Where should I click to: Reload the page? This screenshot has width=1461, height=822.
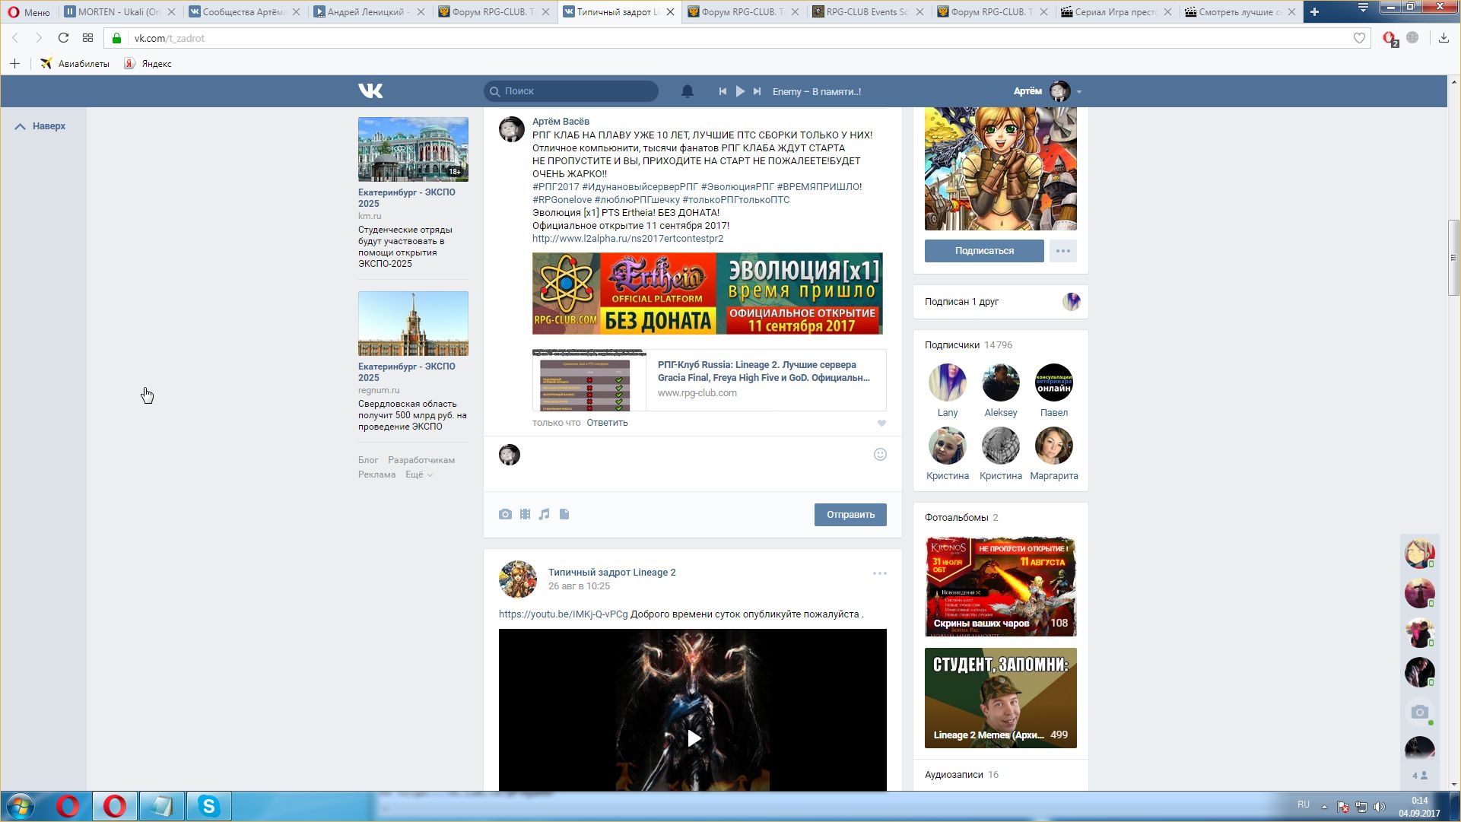pyautogui.click(x=63, y=38)
